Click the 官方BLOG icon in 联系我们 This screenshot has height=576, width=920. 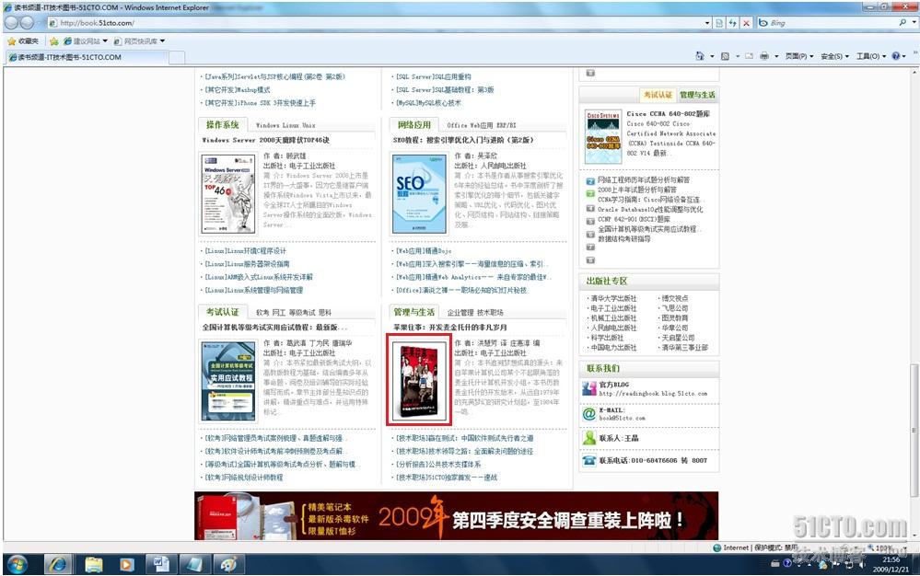tap(589, 388)
